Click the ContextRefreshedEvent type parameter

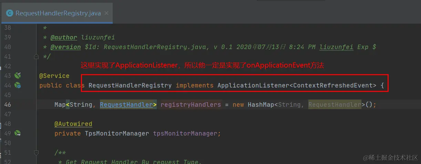(332, 85)
